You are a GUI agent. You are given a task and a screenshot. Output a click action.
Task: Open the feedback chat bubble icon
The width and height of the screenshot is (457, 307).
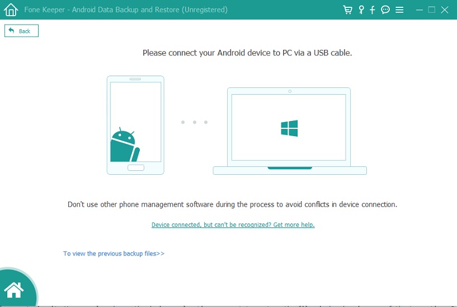pyautogui.click(x=385, y=10)
